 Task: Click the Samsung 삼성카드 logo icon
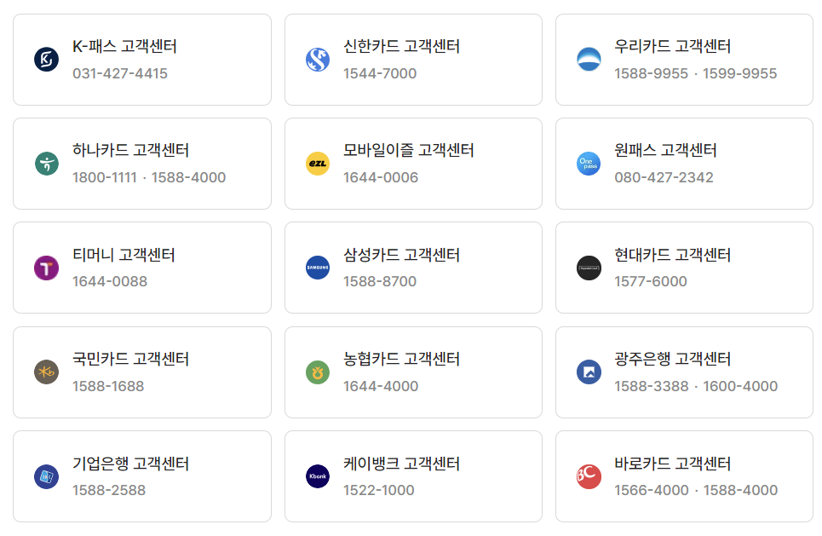pos(317,268)
